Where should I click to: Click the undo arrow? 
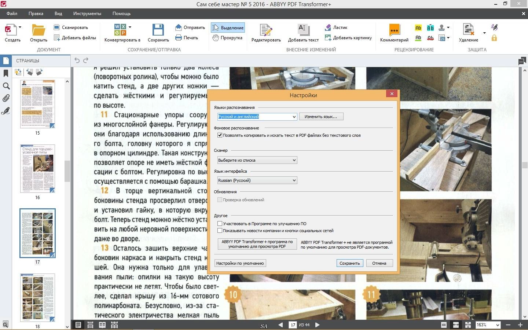77,60
